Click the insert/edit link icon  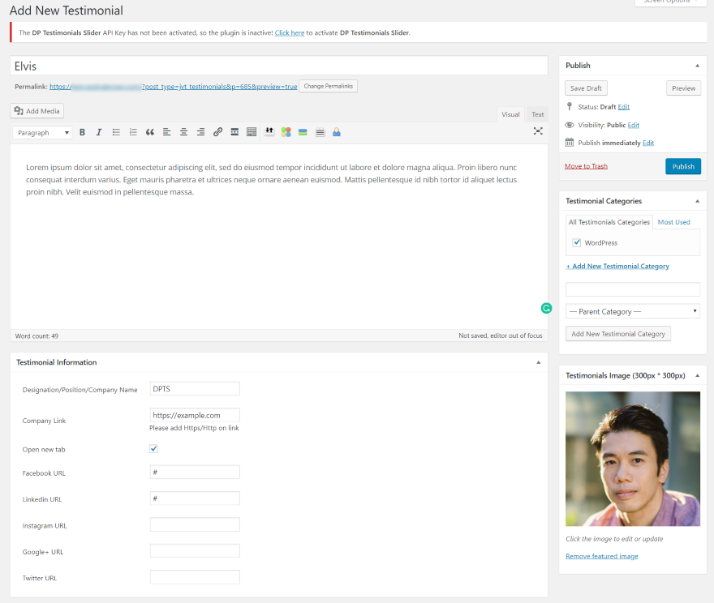coord(217,132)
